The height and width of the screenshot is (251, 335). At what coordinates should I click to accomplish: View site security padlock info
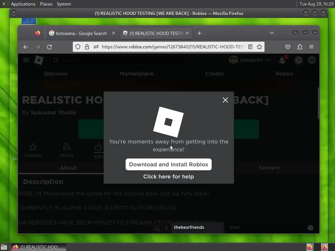point(87,47)
